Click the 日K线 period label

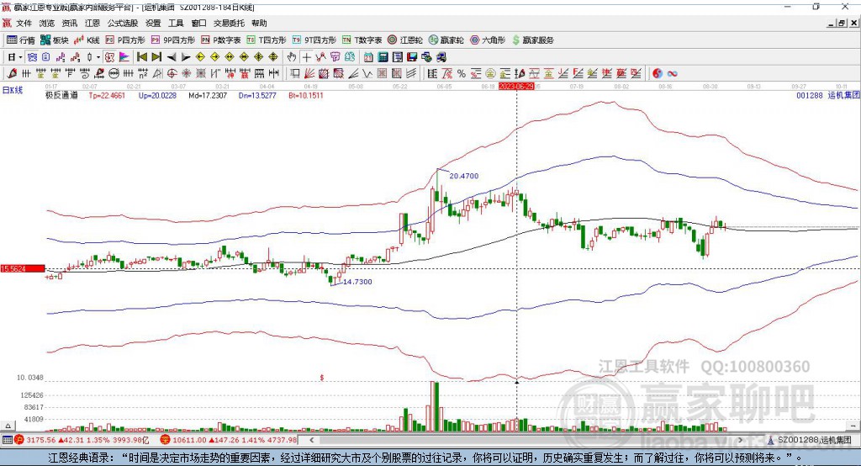13,90
